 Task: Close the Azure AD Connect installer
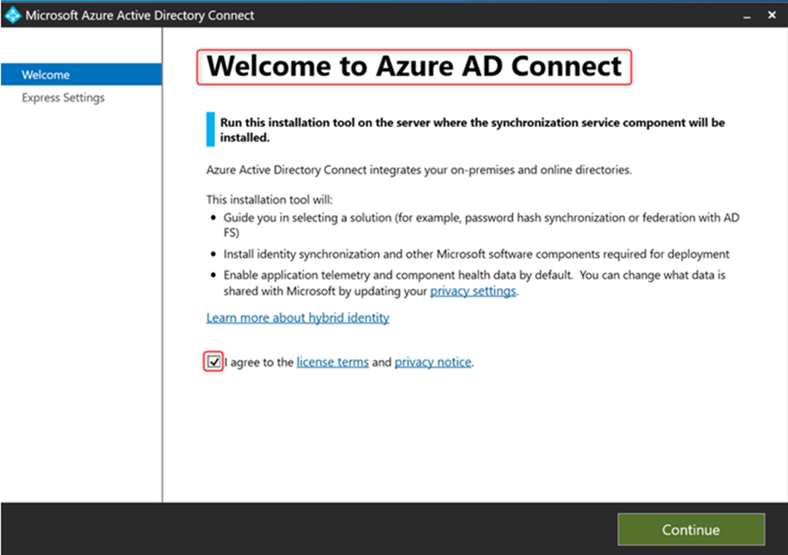pyautogui.click(x=771, y=15)
